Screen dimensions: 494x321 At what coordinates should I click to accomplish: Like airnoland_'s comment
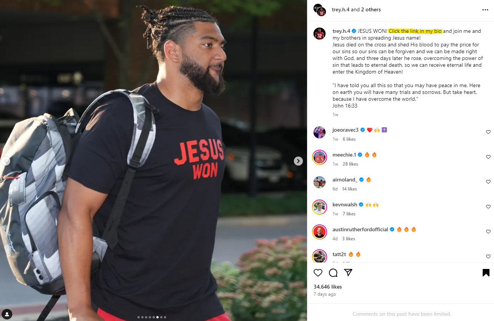tap(488, 182)
